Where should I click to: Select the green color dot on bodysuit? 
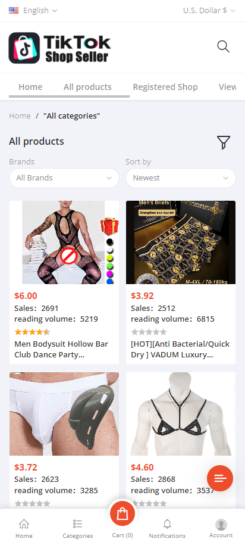pos(110,266)
